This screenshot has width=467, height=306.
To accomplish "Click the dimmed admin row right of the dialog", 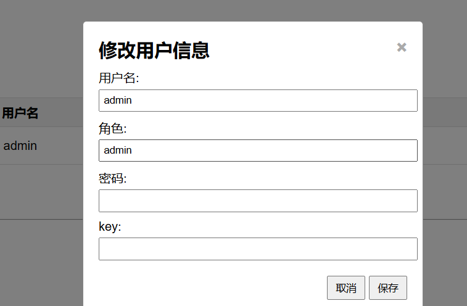I will pos(444,146).
